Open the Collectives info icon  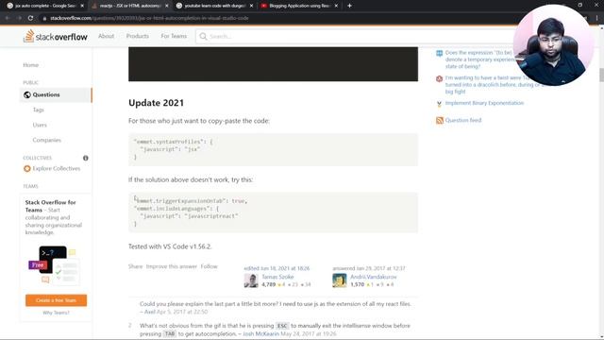click(x=86, y=158)
